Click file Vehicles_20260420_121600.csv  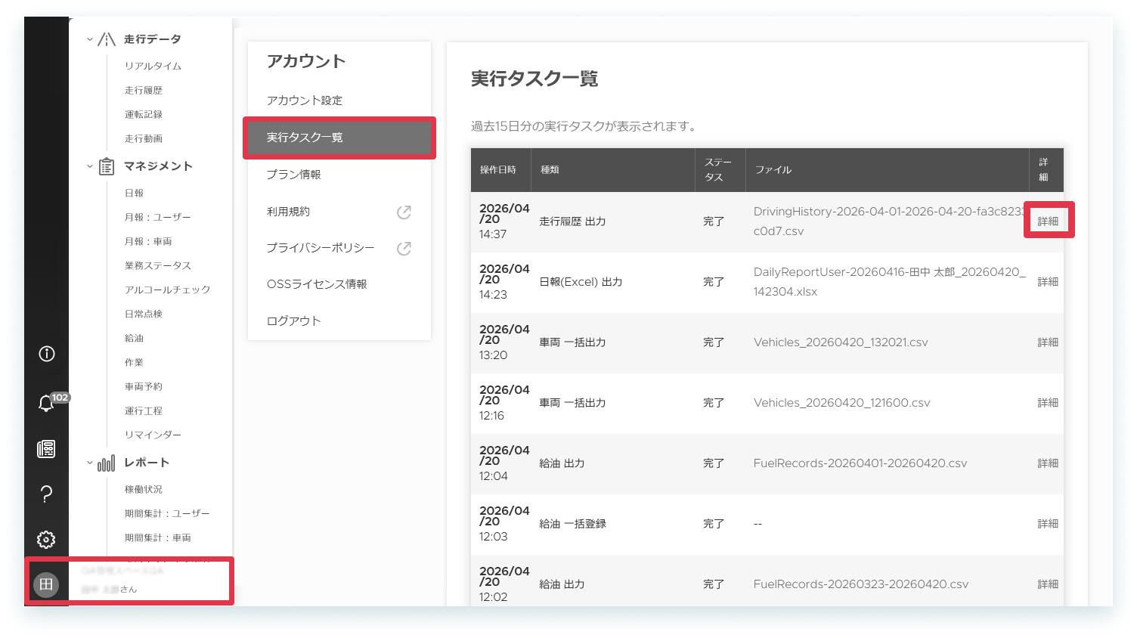pos(841,403)
